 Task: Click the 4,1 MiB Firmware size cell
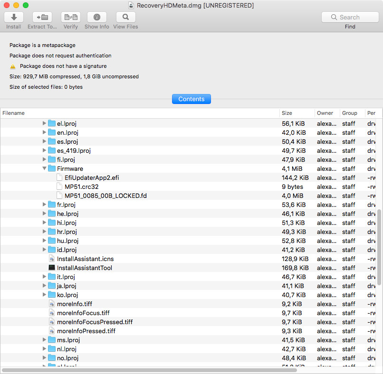coord(292,168)
